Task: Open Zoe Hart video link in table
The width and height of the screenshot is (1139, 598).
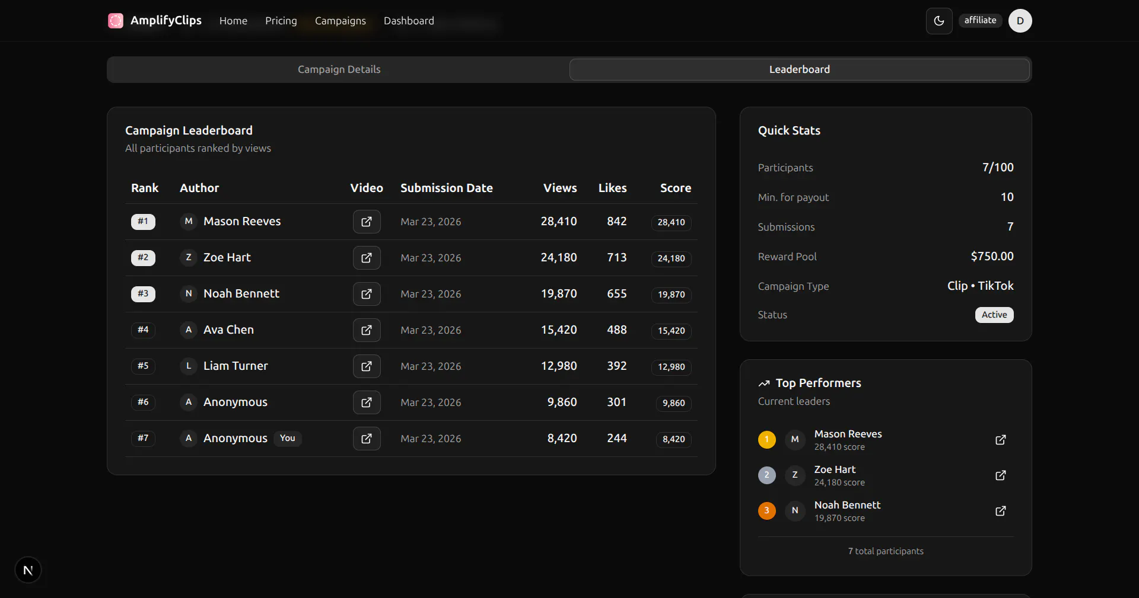Action: click(x=367, y=258)
